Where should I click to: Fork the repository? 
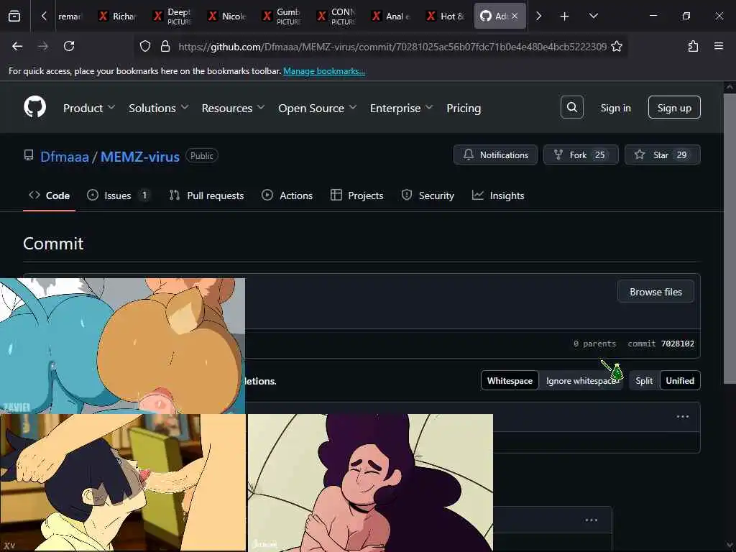point(581,155)
